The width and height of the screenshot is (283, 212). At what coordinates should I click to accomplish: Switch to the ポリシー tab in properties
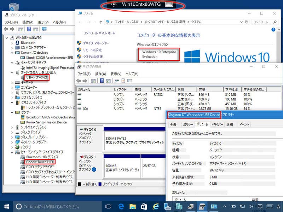coord(188,125)
